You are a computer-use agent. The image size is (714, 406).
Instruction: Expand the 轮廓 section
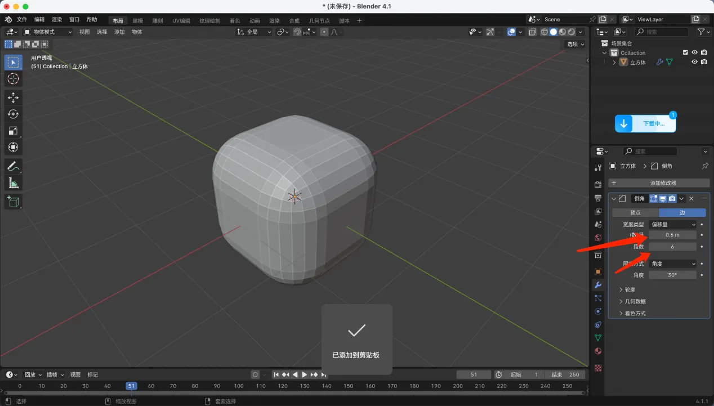coord(630,289)
